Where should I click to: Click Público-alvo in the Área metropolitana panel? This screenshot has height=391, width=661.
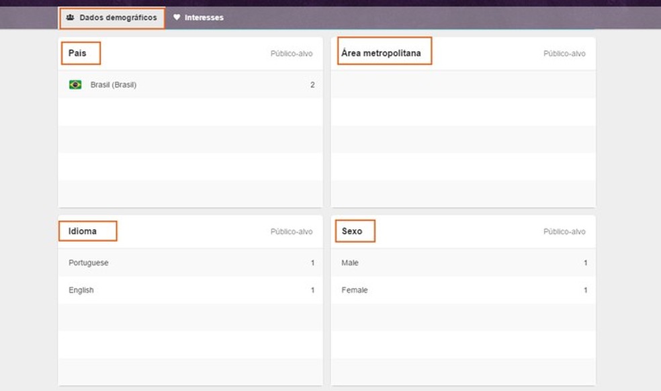click(x=564, y=54)
